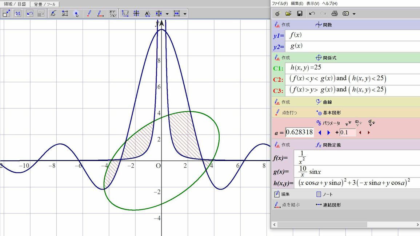This screenshot has height=236, width=420.
Task: Open dropdown next to the axis-centering icon
Action: pos(167,14)
